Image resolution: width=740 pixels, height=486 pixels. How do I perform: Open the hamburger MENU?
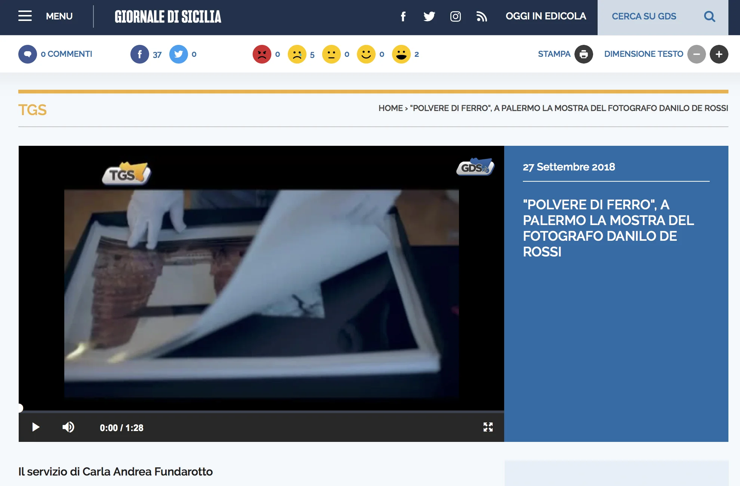(x=25, y=16)
